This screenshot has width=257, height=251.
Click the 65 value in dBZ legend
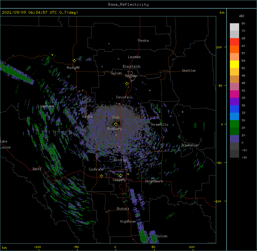[243, 38]
